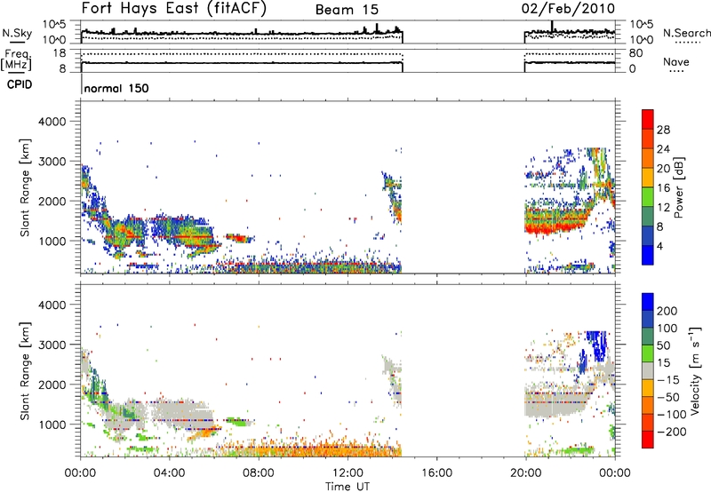Click the "50" tick on the Velocity color bar
The height and width of the screenshot is (492, 711).
[x=663, y=345]
